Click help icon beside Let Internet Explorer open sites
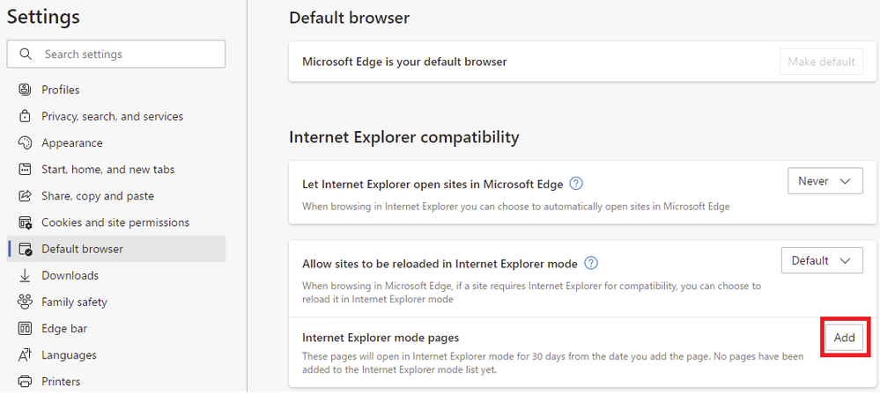Viewport: 880px width, 393px height. pyautogui.click(x=576, y=184)
